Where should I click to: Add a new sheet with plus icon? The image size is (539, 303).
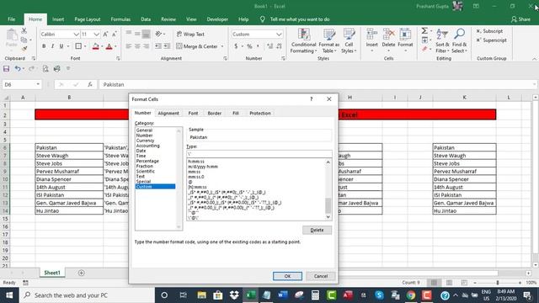(82, 273)
